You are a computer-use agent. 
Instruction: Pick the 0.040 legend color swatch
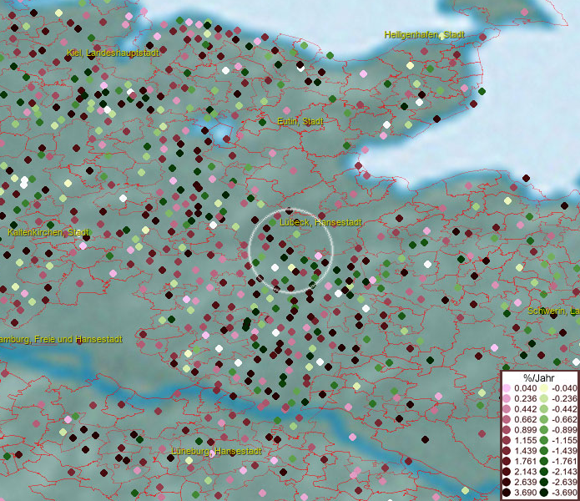(507, 388)
